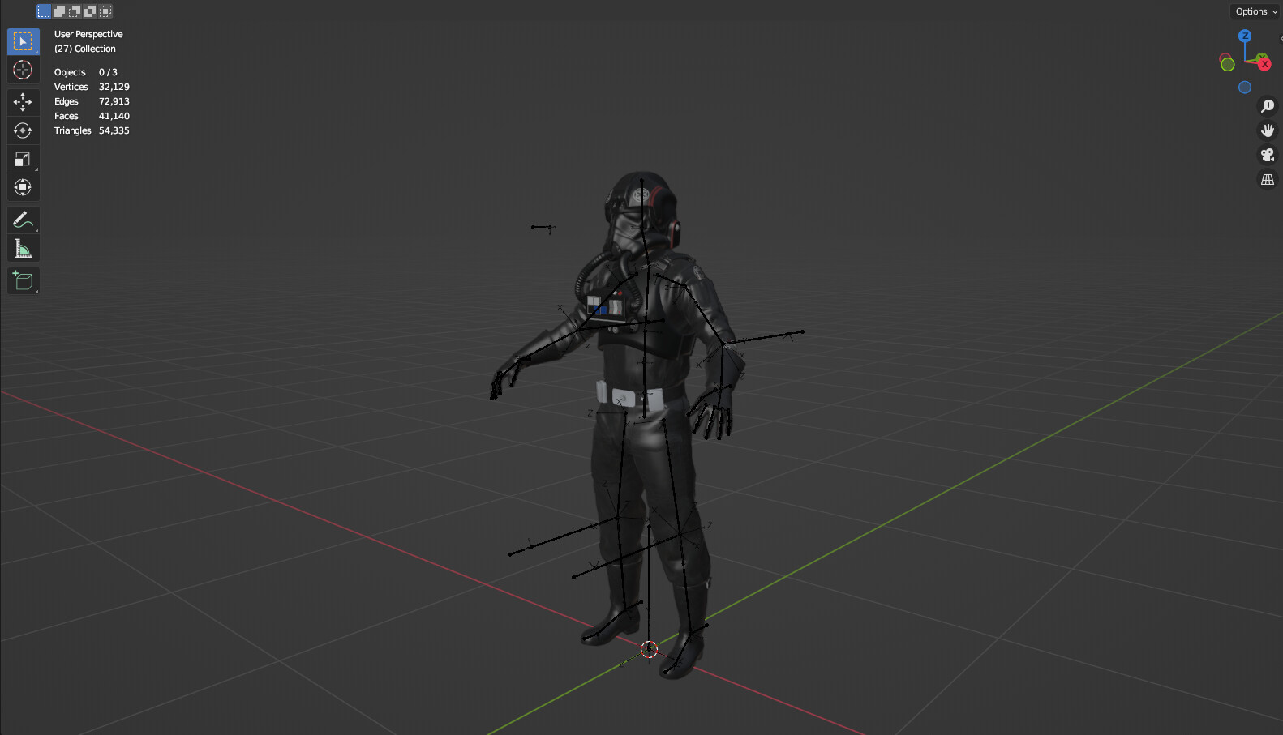Click the Zoom view magnifier button
This screenshot has width=1283, height=735.
click(1268, 106)
